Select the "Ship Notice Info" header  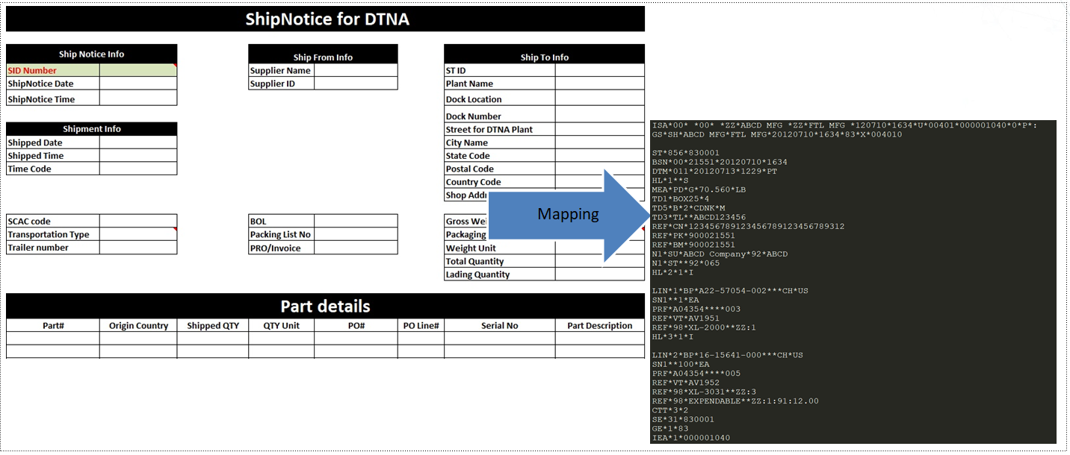coord(92,54)
